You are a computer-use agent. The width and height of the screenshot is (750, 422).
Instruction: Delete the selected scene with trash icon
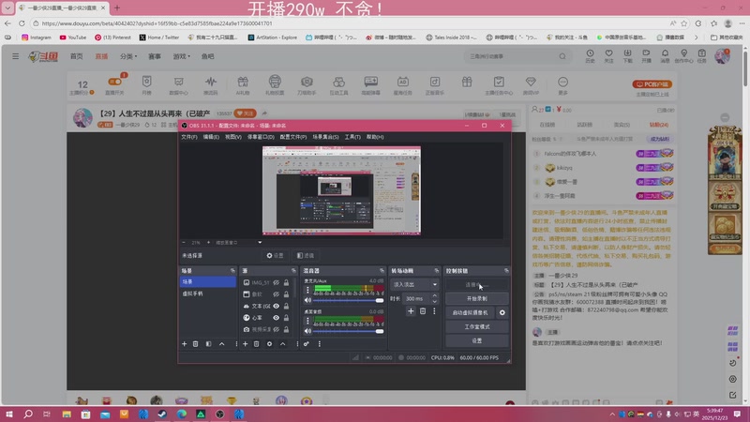pyautogui.click(x=196, y=344)
